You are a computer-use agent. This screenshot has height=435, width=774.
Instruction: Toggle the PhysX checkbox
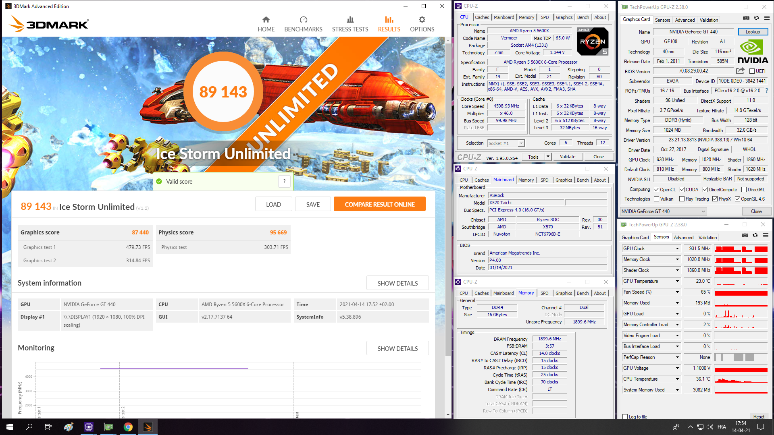pos(715,199)
